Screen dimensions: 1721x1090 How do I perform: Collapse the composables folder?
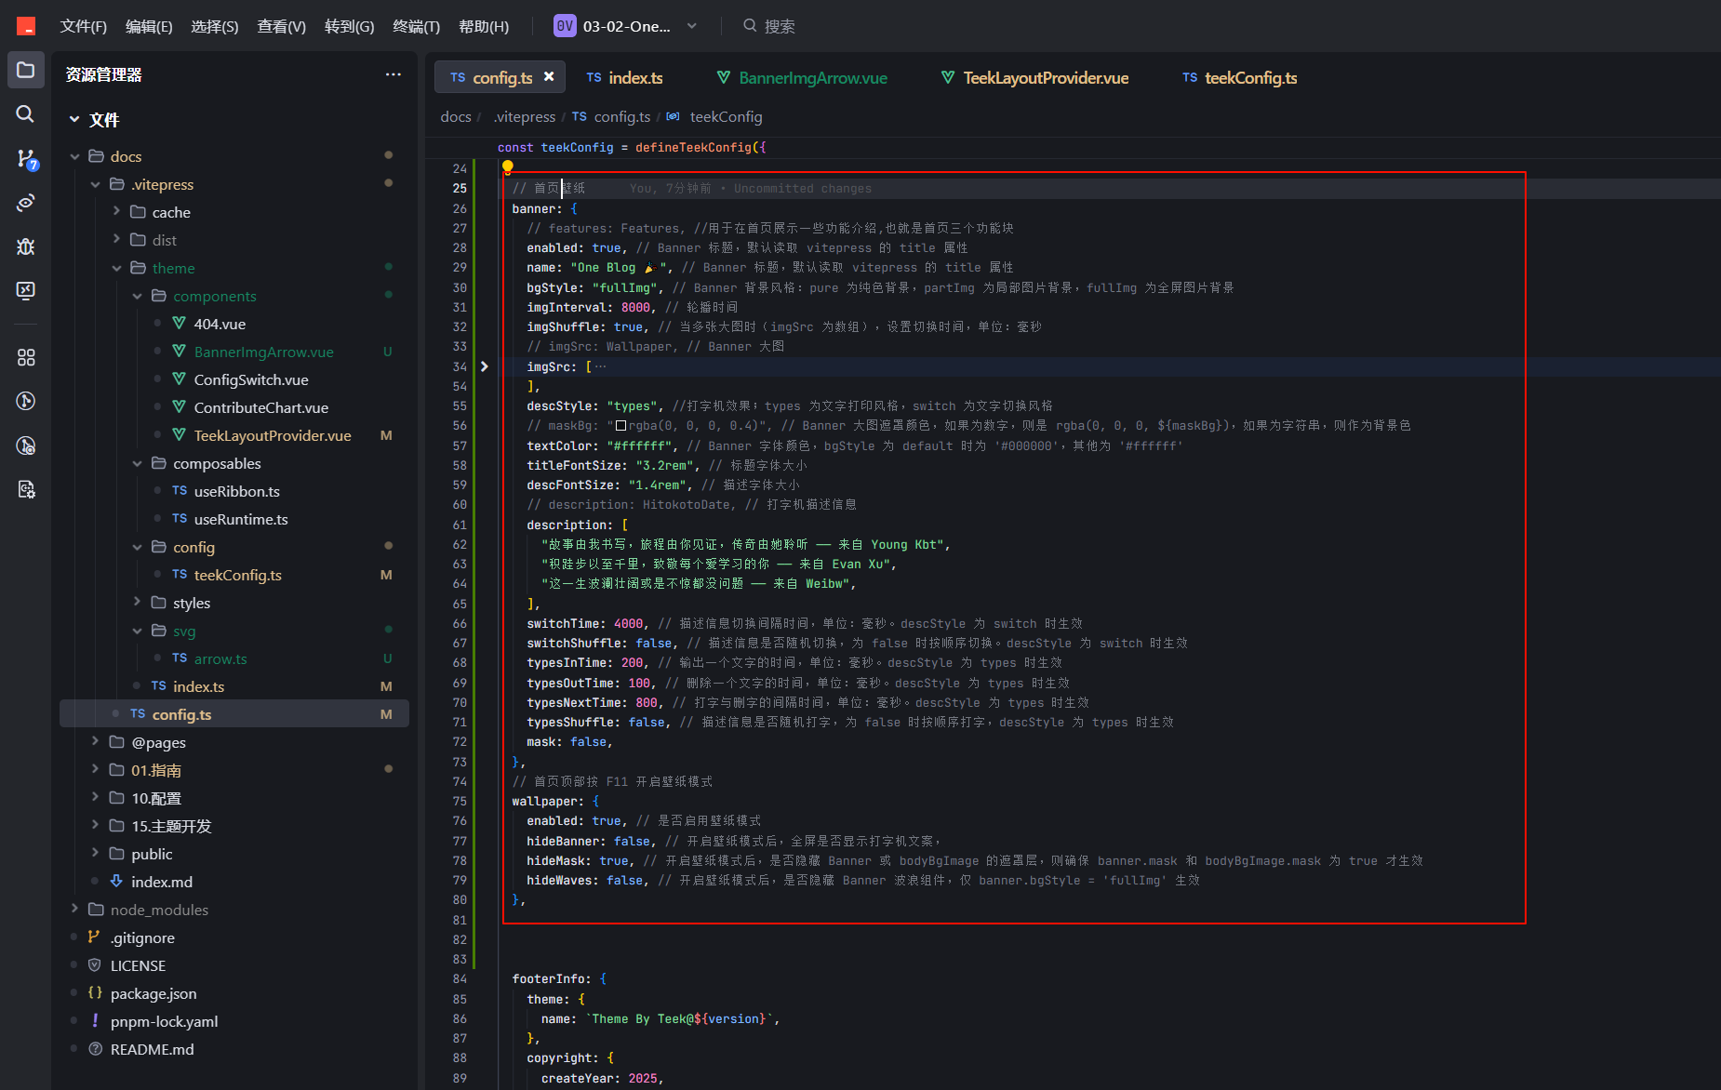(138, 463)
